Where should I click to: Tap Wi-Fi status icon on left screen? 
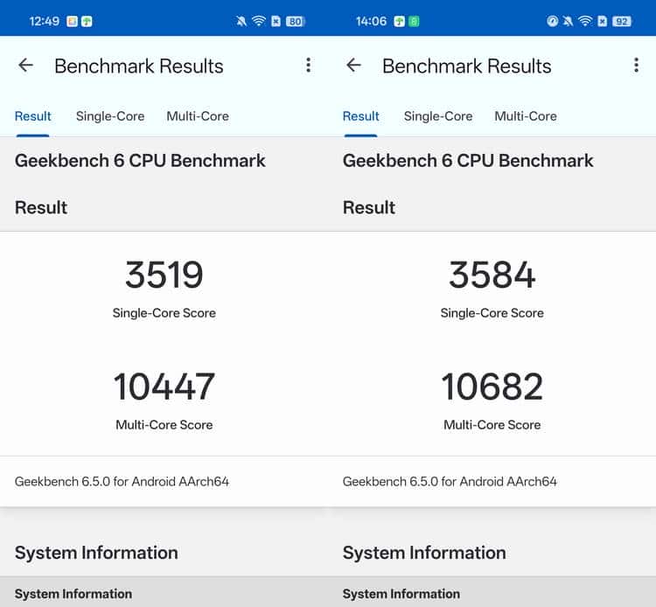(258, 21)
